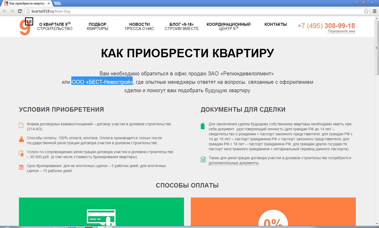The width and height of the screenshot is (379, 228).
Task: Click the 9-18 quarter logo
Action: (x=26, y=27)
